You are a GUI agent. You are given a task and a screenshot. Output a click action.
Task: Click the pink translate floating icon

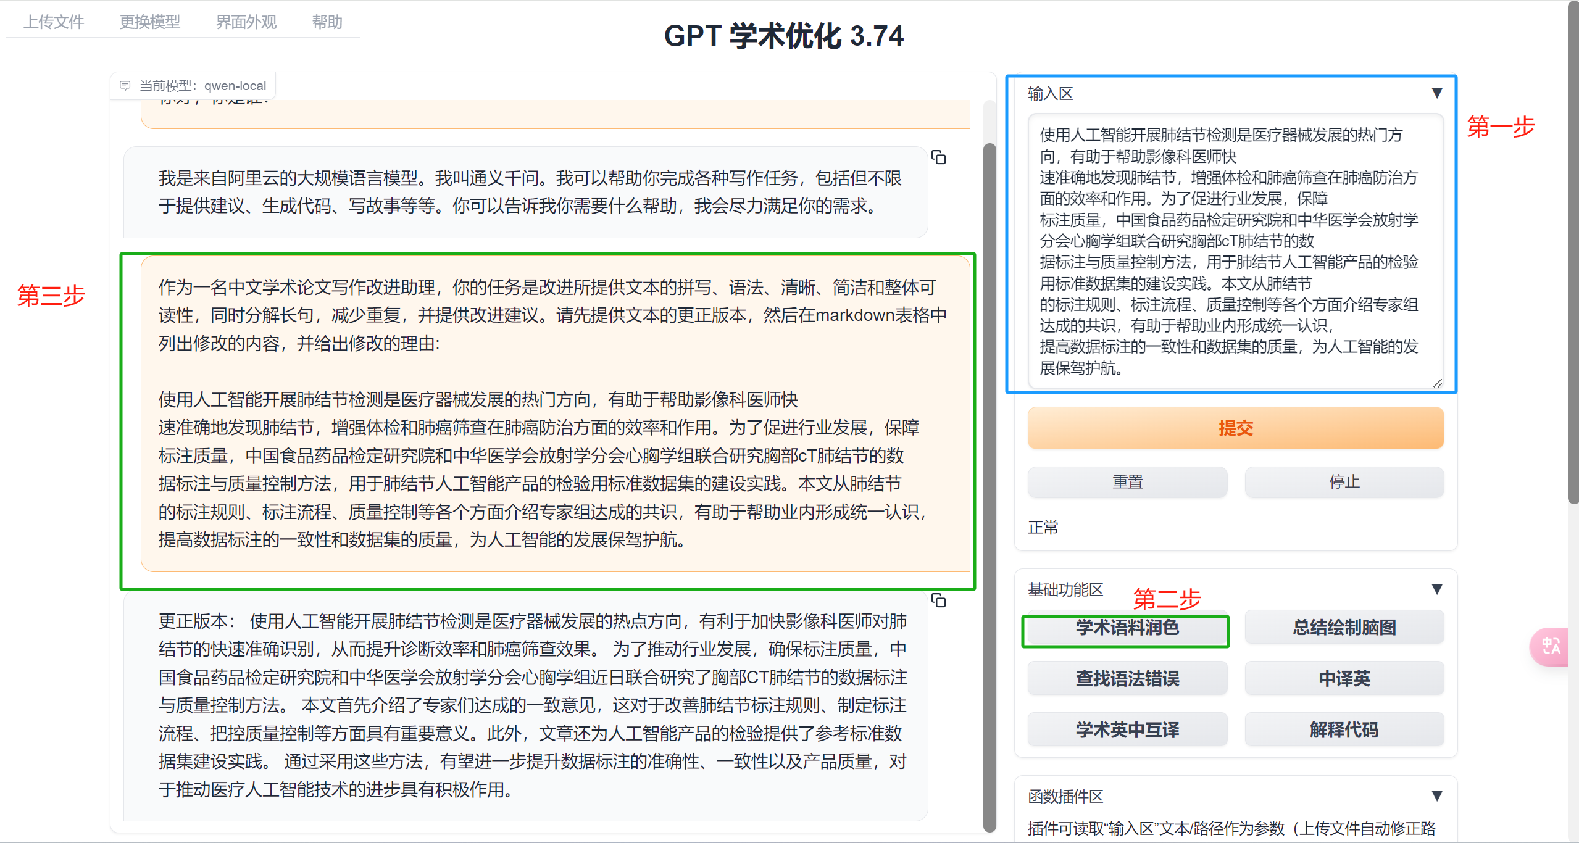pyautogui.click(x=1550, y=646)
